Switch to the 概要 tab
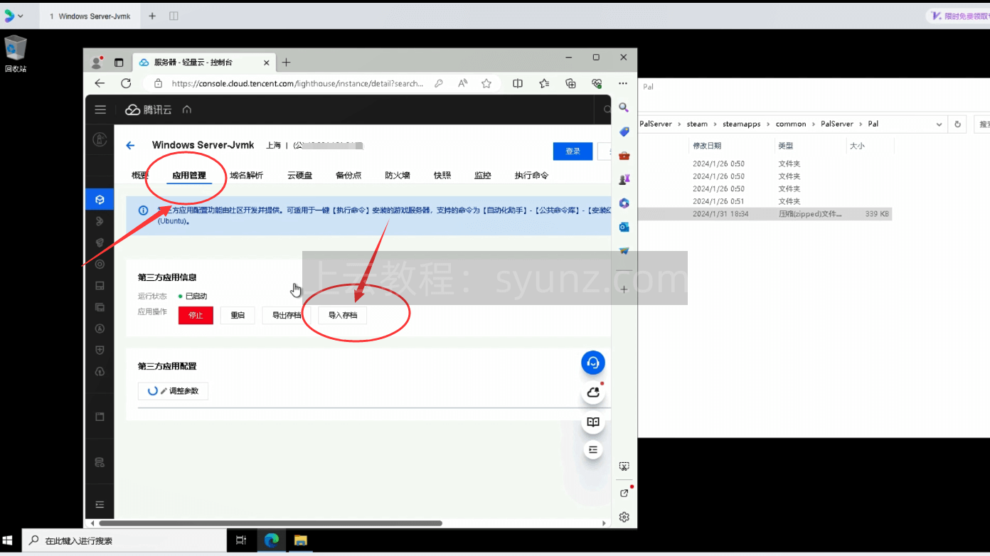Viewport: 990px width, 556px height. 140,175
